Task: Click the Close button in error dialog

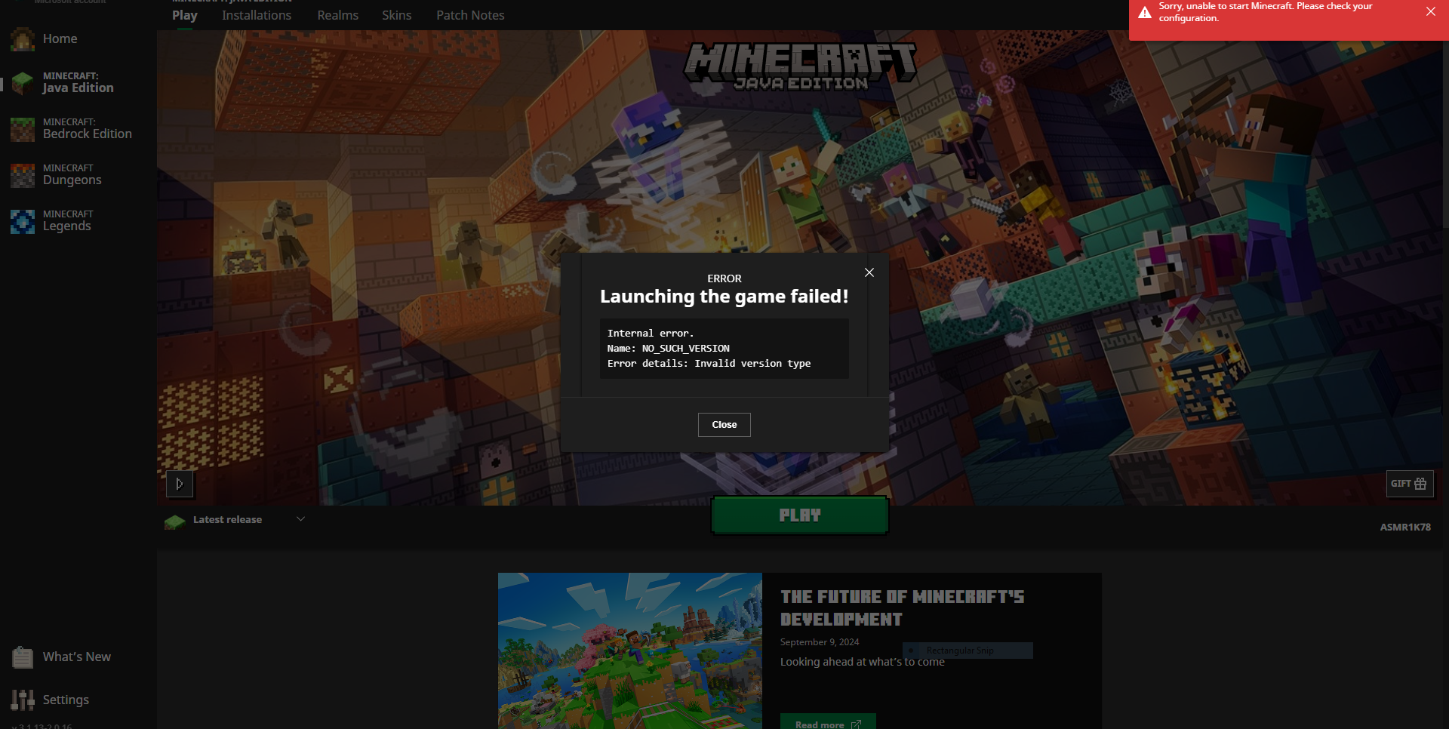Action: tap(724, 425)
